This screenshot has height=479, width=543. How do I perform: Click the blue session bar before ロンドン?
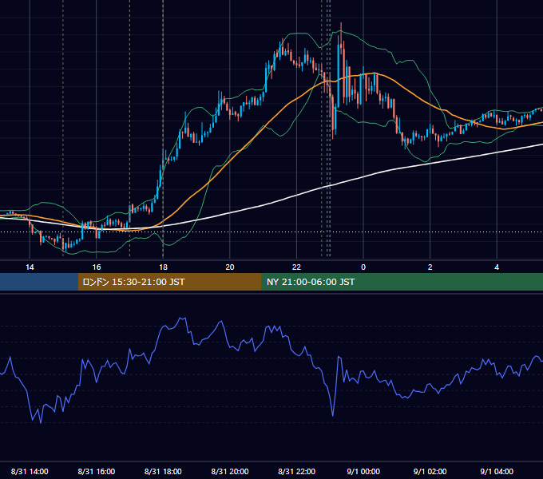click(39, 282)
